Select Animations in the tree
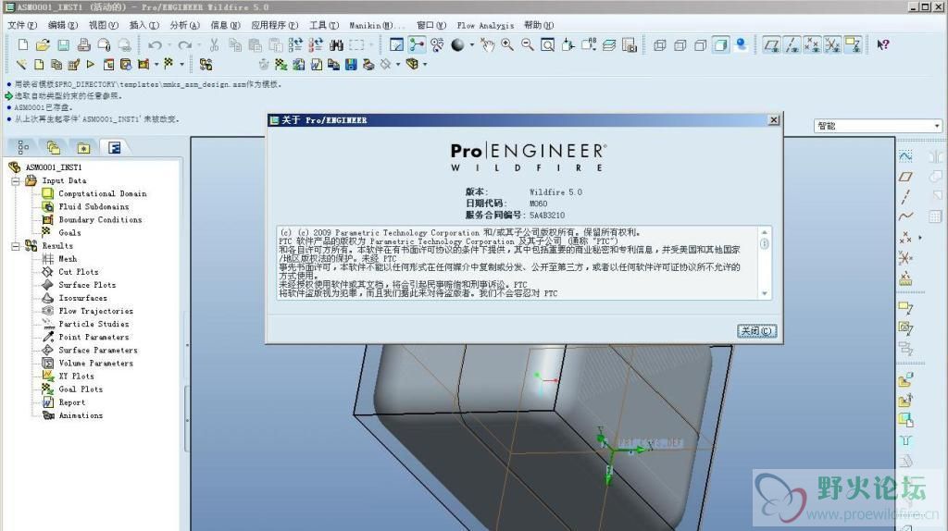948x531 pixels. pyautogui.click(x=81, y=415)
